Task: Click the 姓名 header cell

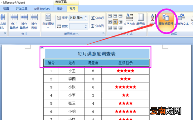Action: pos(72,63)
